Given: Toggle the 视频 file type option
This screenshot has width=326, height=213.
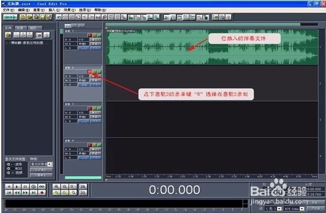Looking at the screenshot, I should coord(14,172).
